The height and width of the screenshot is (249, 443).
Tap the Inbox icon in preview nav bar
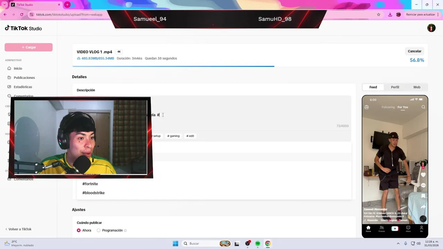408,229
